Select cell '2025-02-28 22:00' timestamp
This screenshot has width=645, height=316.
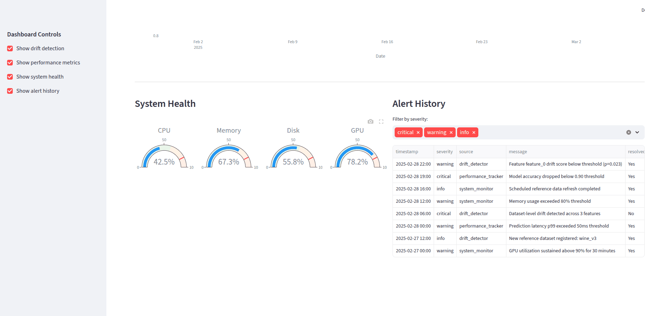413,164
